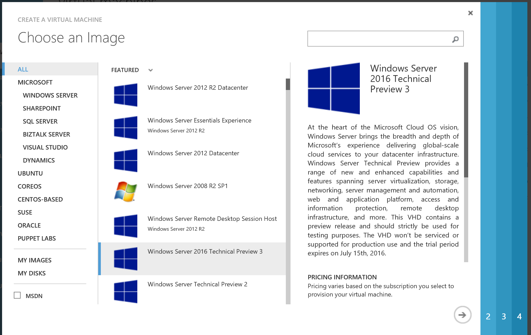The height and width of the screenshot is (335, 531).
Task: Enable the MSDN checkbox
Action: [x=17, y=295]
